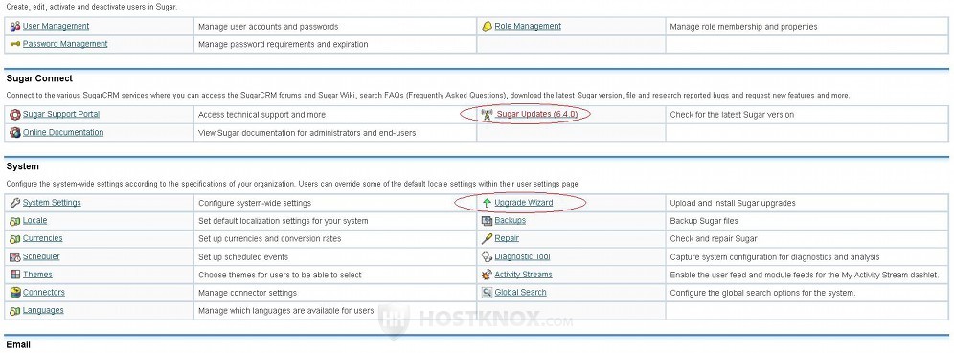954x353 pixels.
Task: Click the Backups disk icon
Action: click(487, 221)
